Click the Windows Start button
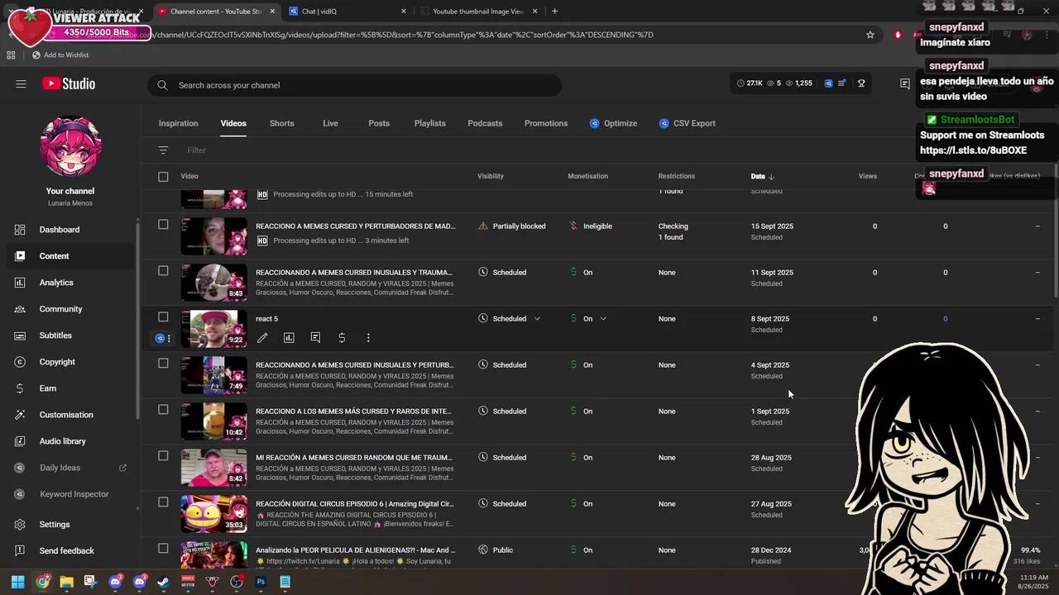 point(17,582)
